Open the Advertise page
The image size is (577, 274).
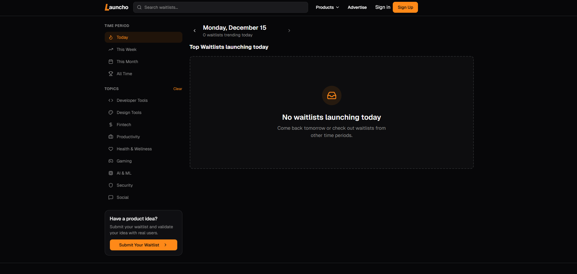coord(357,7)
